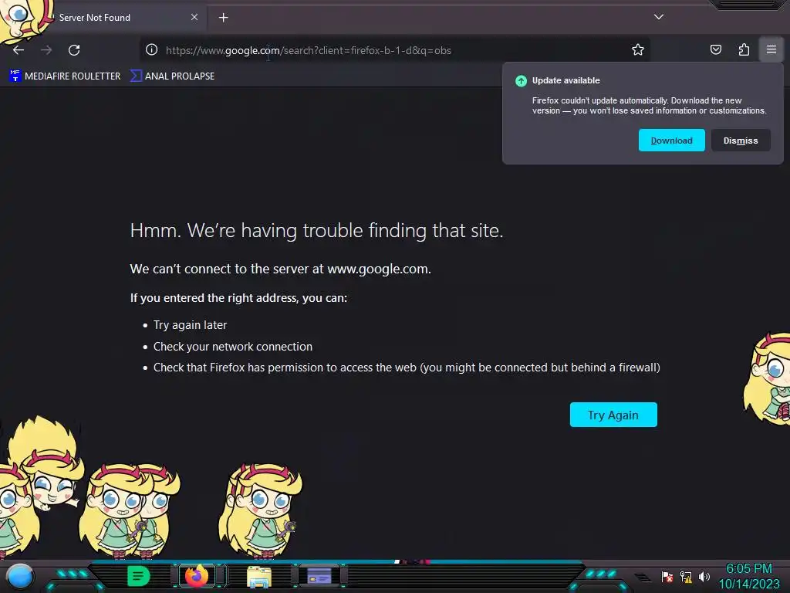
Task: Open the MEDIAFIRE ROULETTER bookmark
Action: pyautogui.click(x=65, y=76)
